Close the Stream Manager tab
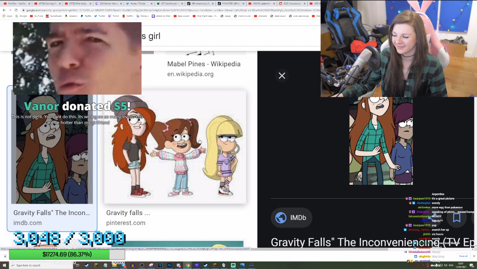Screen dimensions: 477x269 tap(121, 4)
